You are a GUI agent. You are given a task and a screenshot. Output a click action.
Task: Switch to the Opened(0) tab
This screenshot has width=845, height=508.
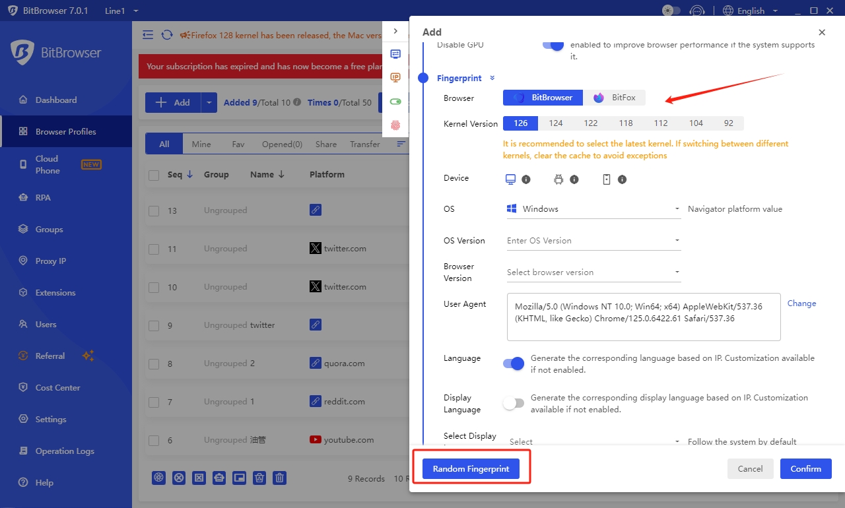click(282, 144)
